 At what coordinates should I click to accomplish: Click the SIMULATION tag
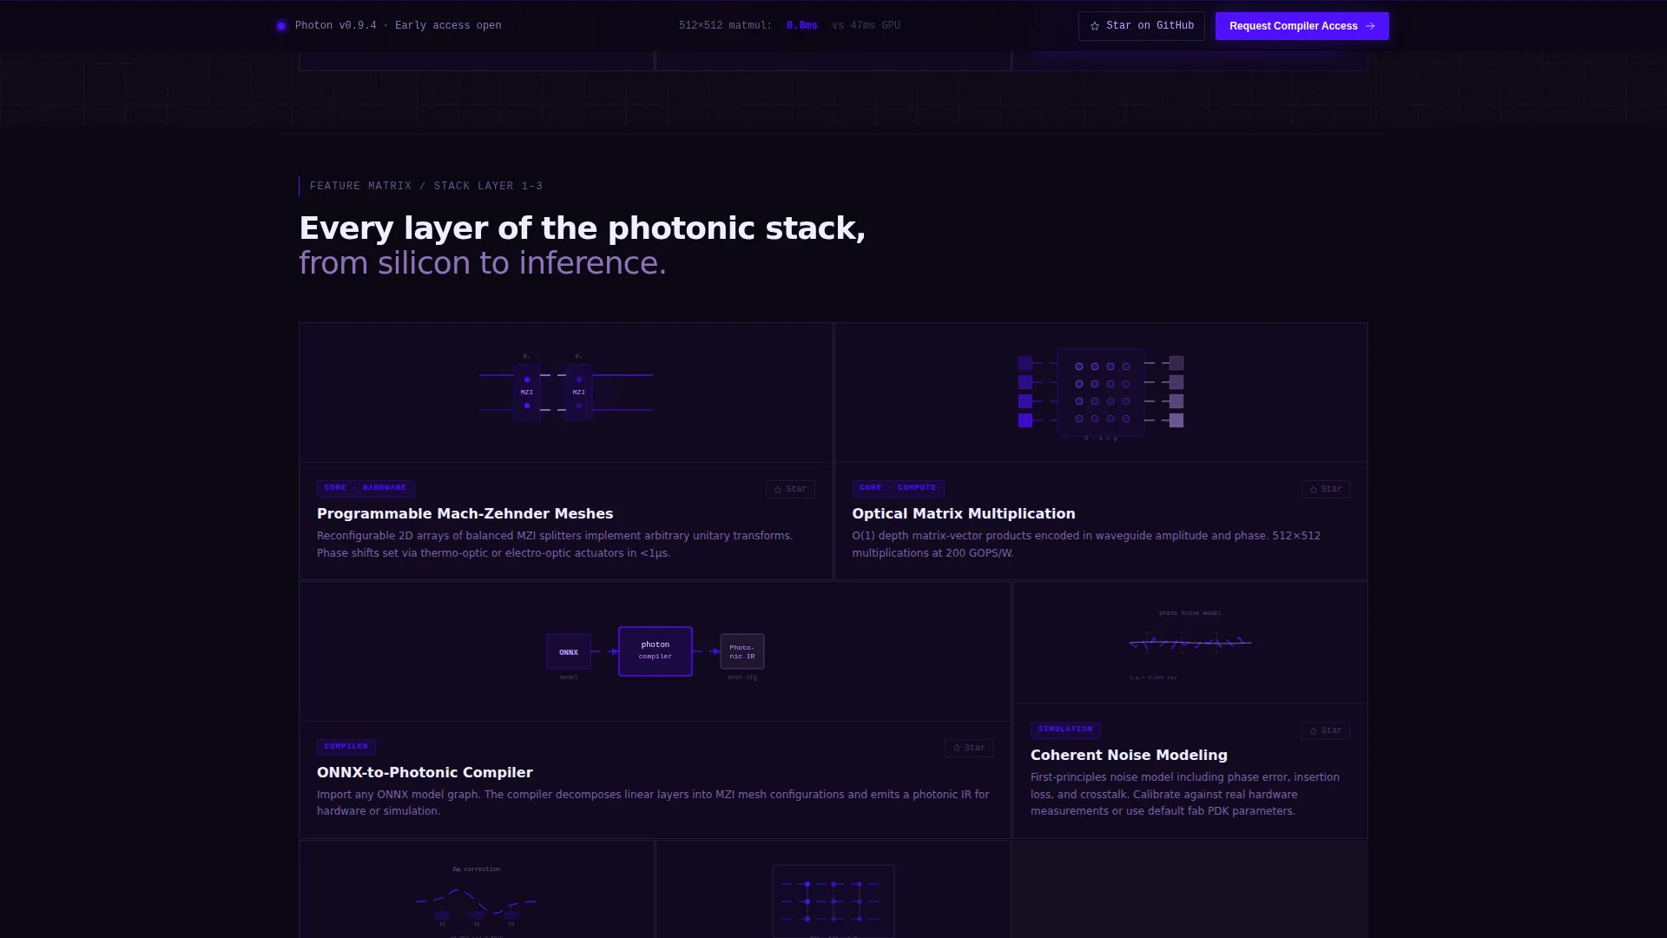1065,730
